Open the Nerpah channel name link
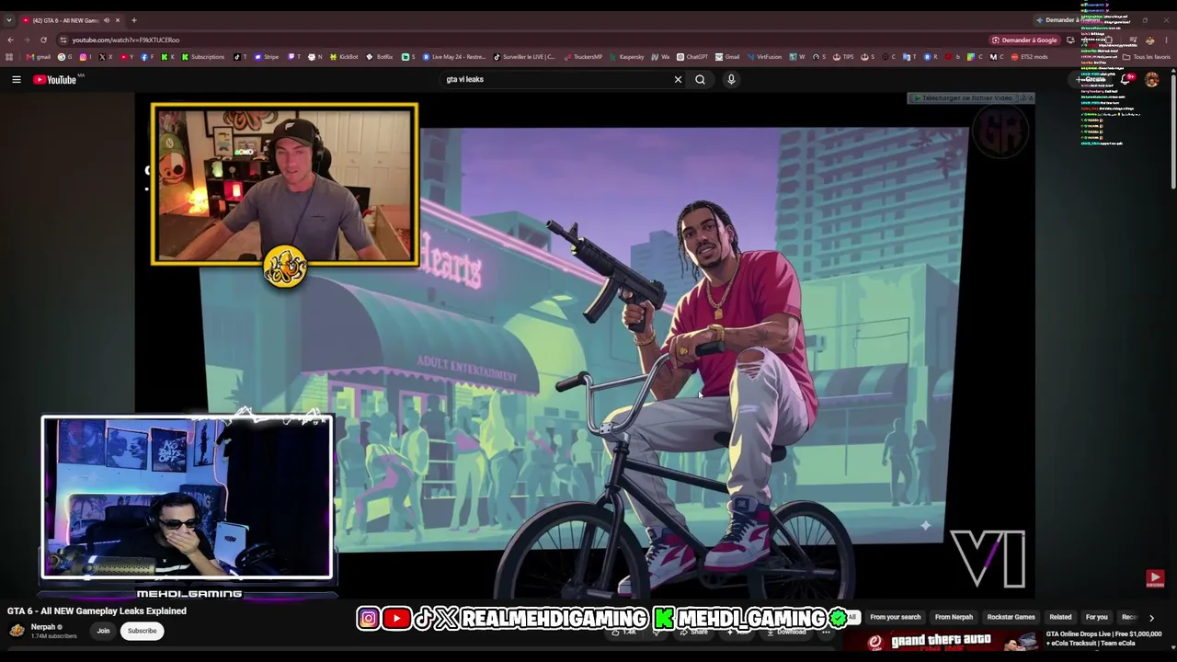 tap(43, 627)
